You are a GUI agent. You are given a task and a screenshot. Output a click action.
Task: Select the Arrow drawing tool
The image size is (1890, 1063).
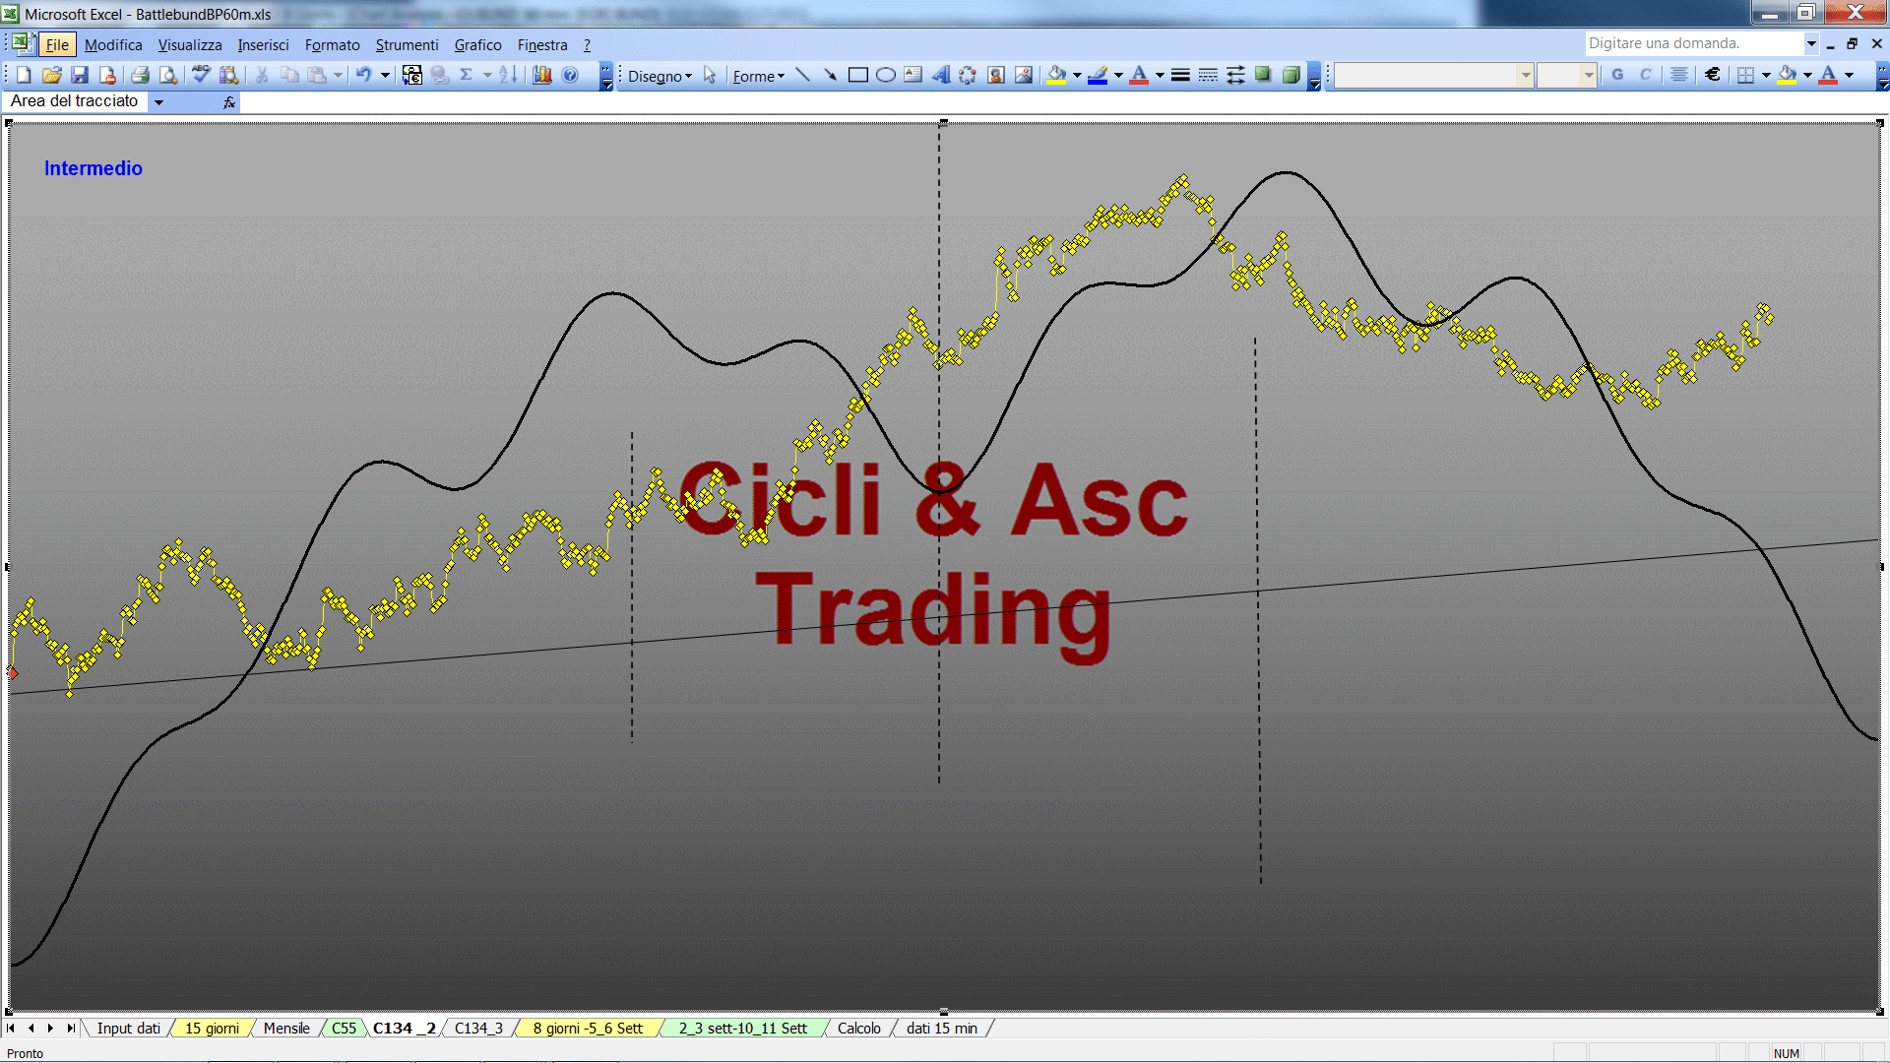830,75
